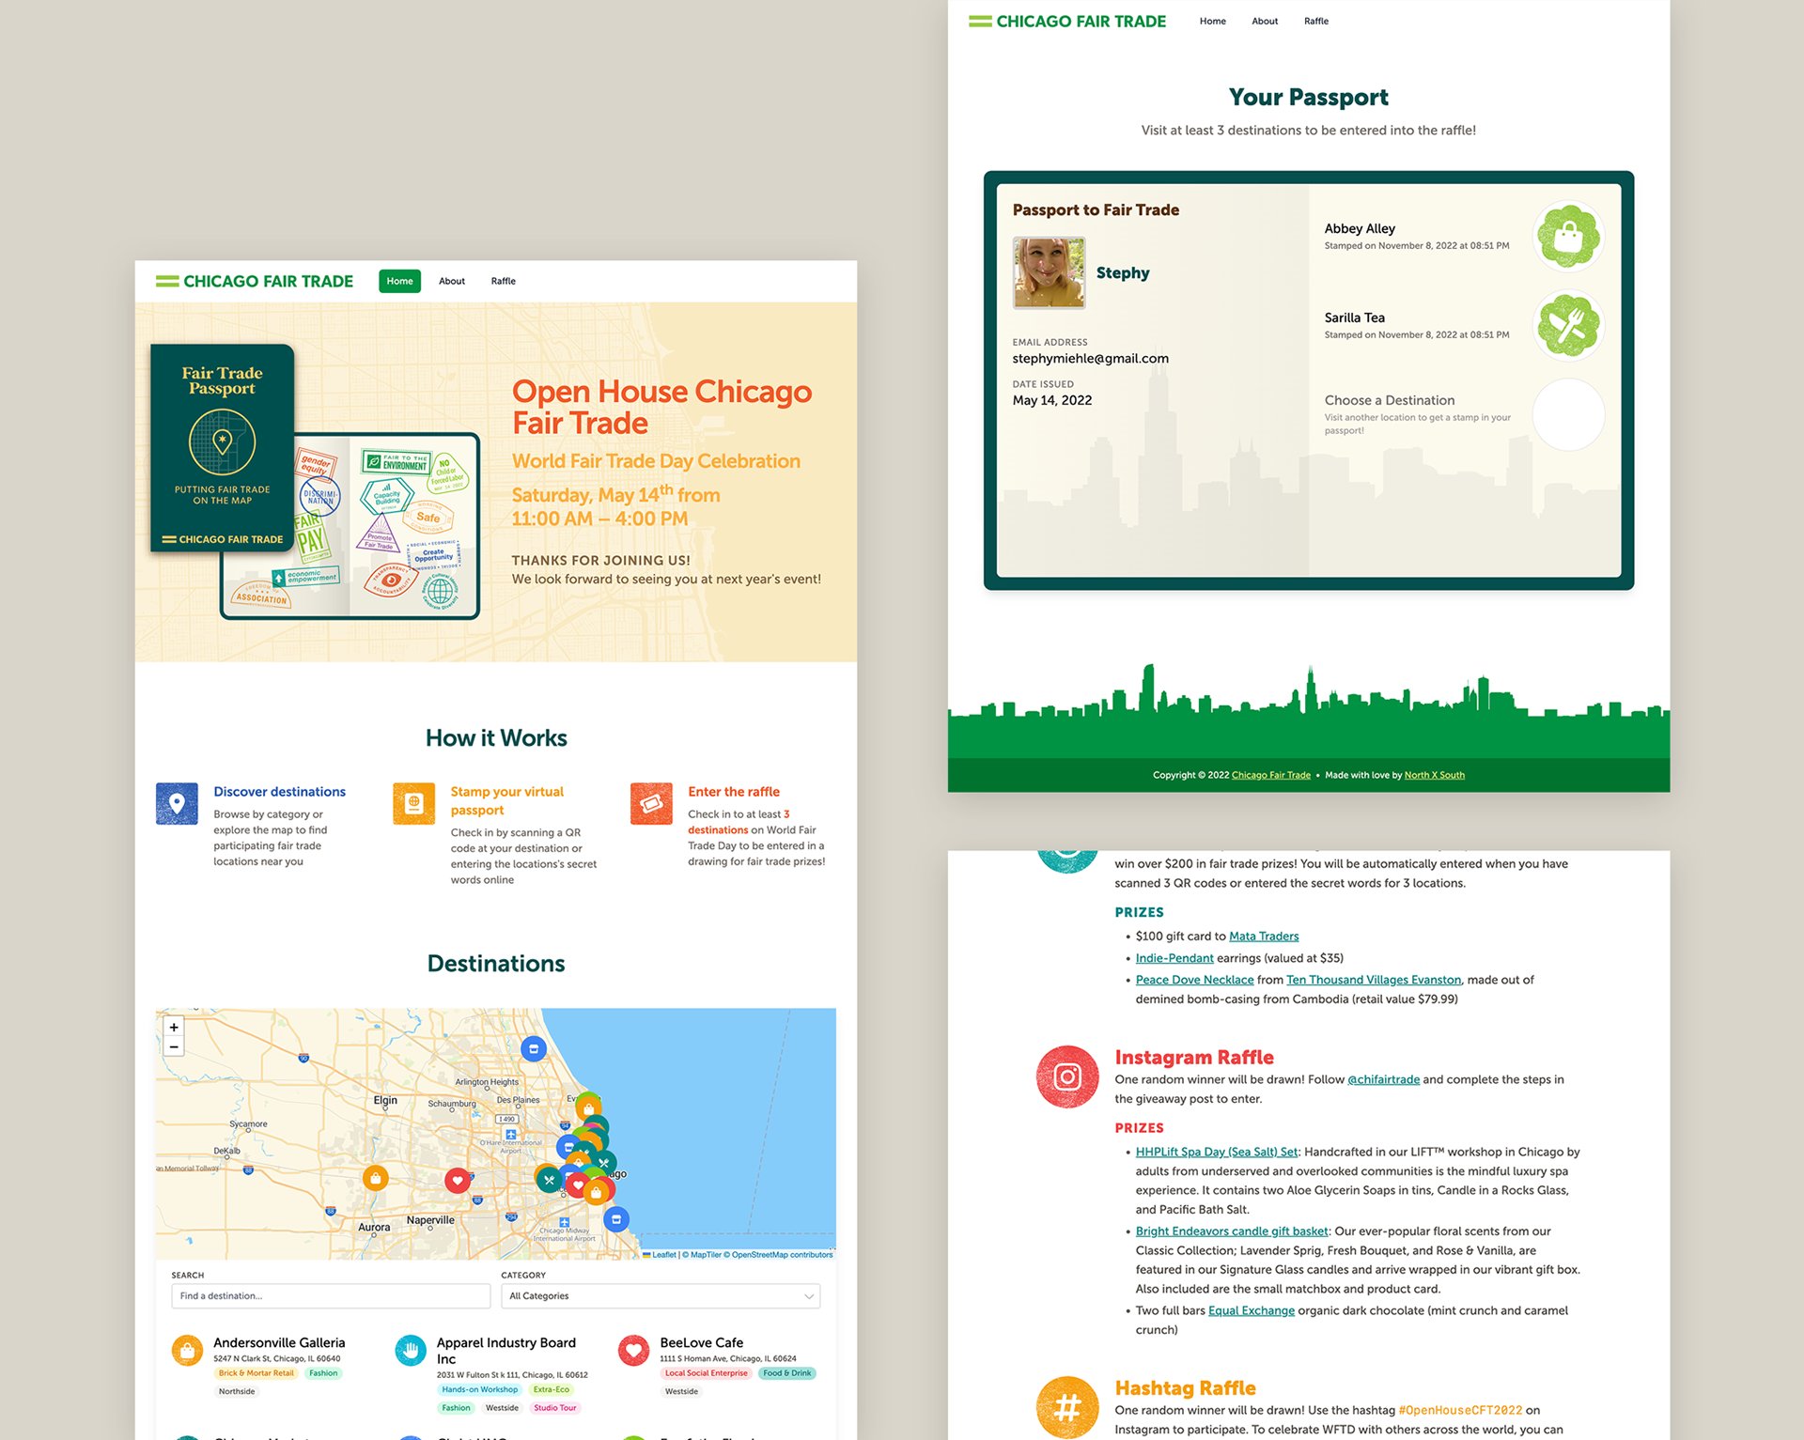Viewport: 1804px width, 1440px height.
Task: Click the Chicago Fair Trade logo on home page
Action: point(255,281)
